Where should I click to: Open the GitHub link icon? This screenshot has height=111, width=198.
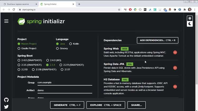6,100
